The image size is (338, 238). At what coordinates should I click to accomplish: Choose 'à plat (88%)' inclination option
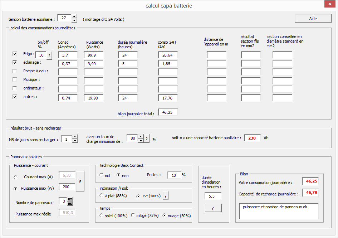[x=102, y=196]
